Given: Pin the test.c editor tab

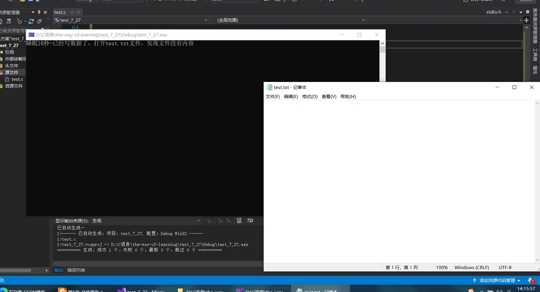Looking at the screenshot, I should click(72, 12).
